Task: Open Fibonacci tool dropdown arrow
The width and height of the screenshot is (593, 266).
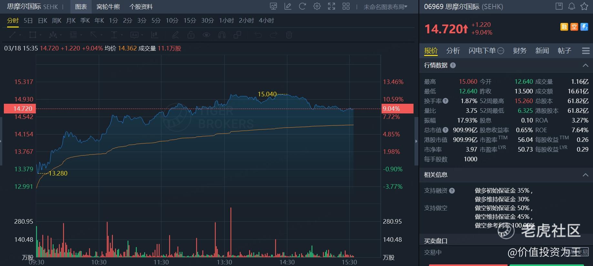Action: (81, 35)
